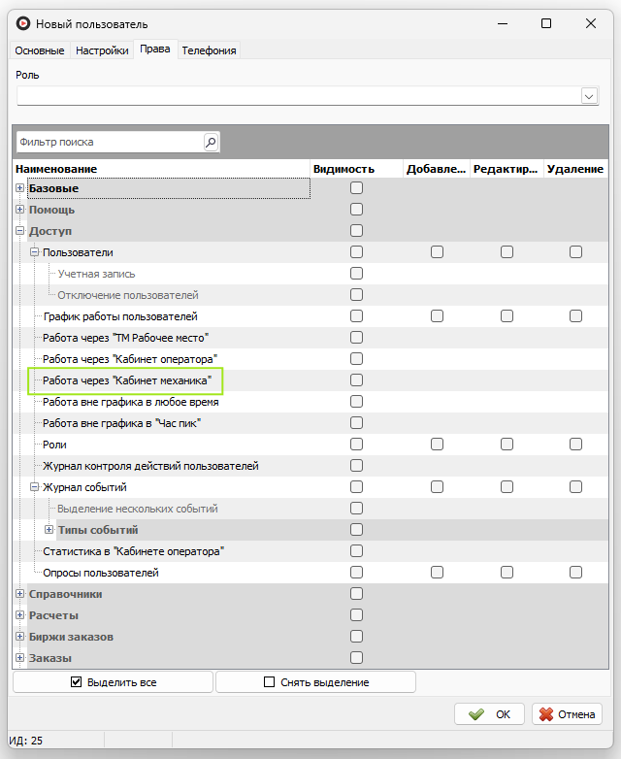
Task: Click the Отмена button
Action: [x=567, y=714]
